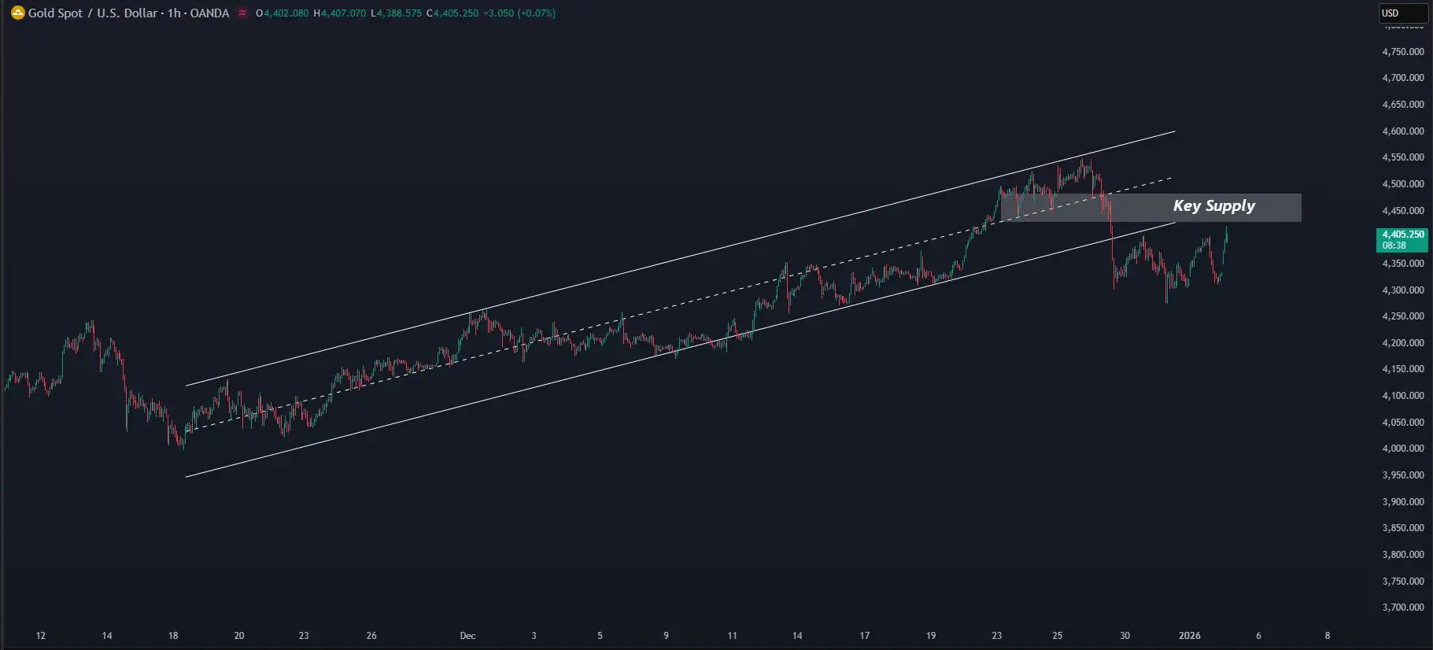Click the 3,700.000 price axis label
Image resolution: width=1433 pixels, height=650 pixels.
[x=1403, y=608]
